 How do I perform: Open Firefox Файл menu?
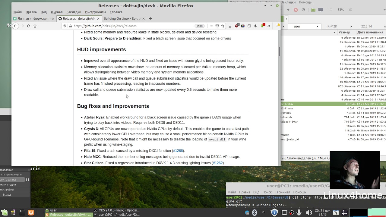coord(17,12)
